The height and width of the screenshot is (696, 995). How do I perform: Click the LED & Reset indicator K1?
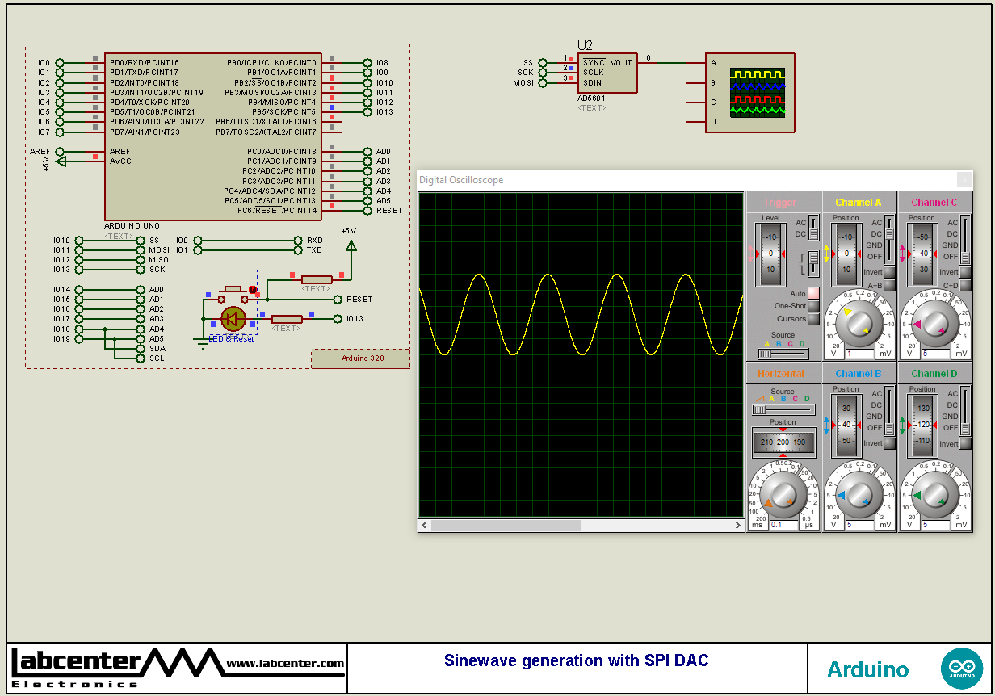[x=233, y=319]
